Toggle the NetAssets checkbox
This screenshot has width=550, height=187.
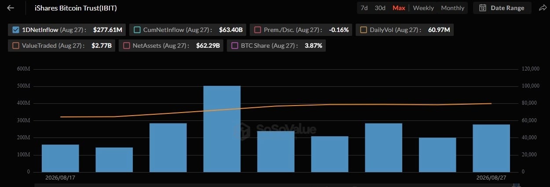[x=126, y=46]
